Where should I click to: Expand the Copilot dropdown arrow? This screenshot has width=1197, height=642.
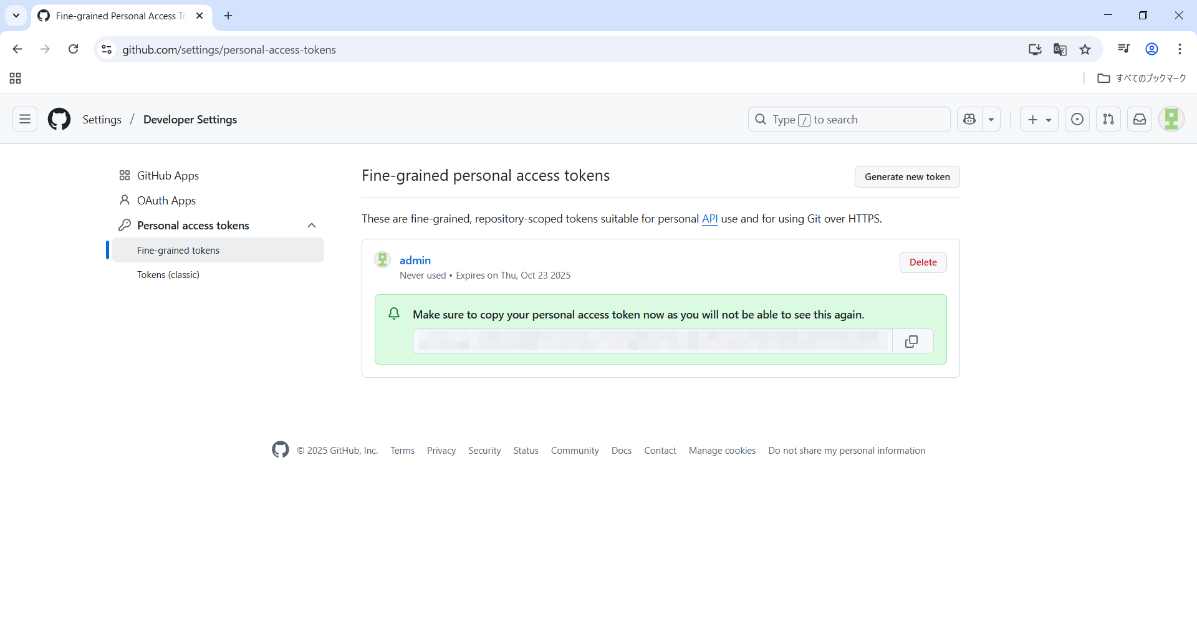(991, 119)
